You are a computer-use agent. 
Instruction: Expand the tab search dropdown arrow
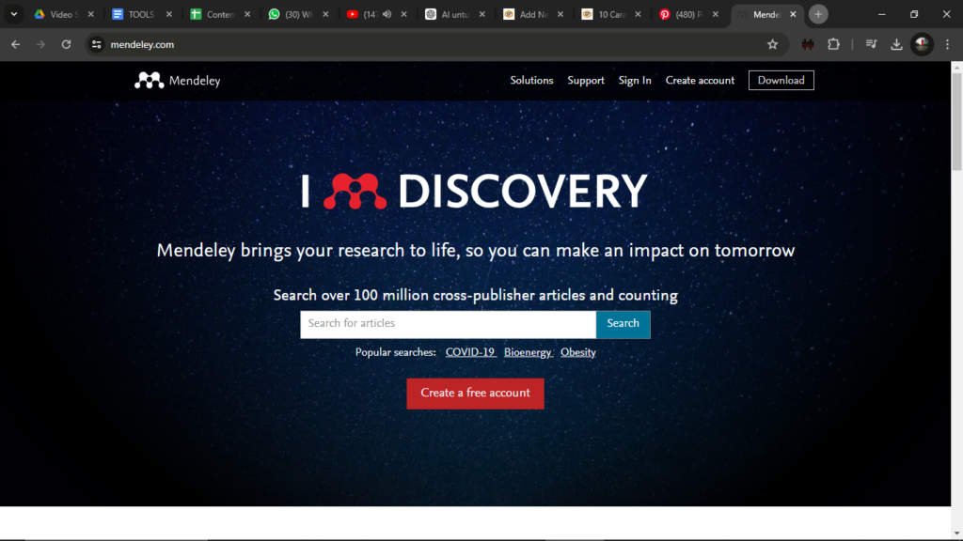pyautogui.click(x=14, y=14)
